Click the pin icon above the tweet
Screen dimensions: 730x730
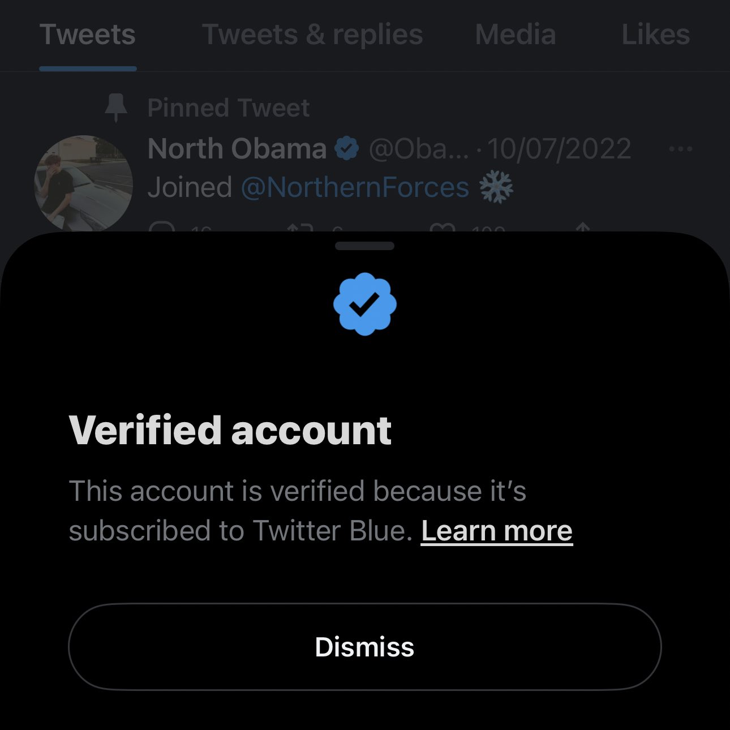pos(116,108)
